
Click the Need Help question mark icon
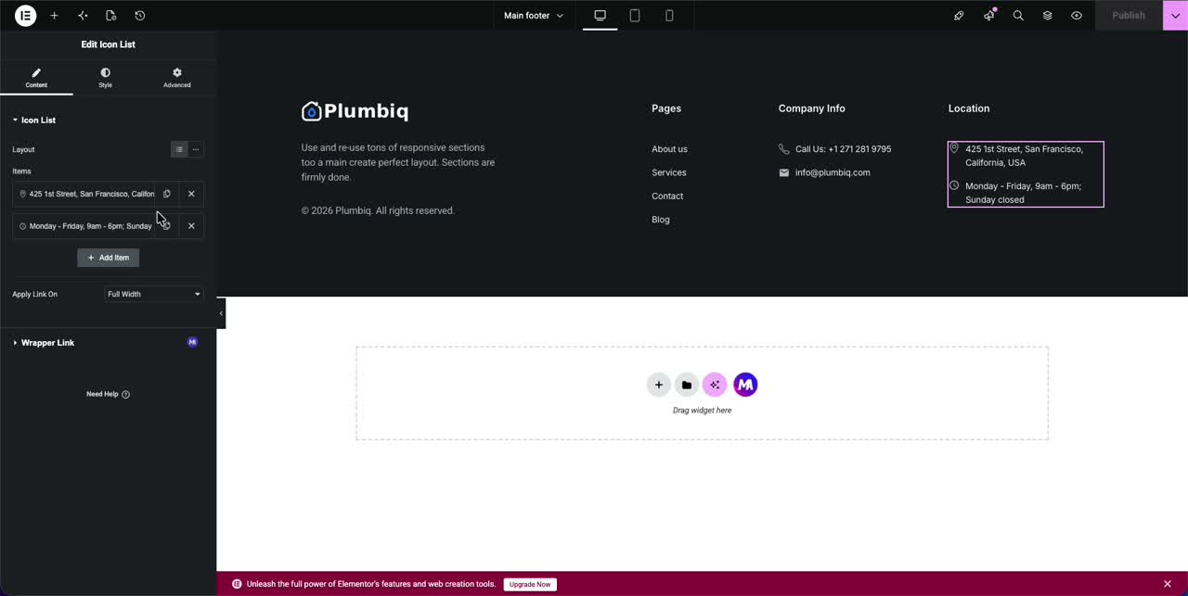click(x=125, y=394)
